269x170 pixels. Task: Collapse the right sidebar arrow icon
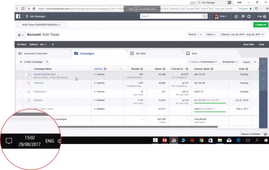[263, 62]
